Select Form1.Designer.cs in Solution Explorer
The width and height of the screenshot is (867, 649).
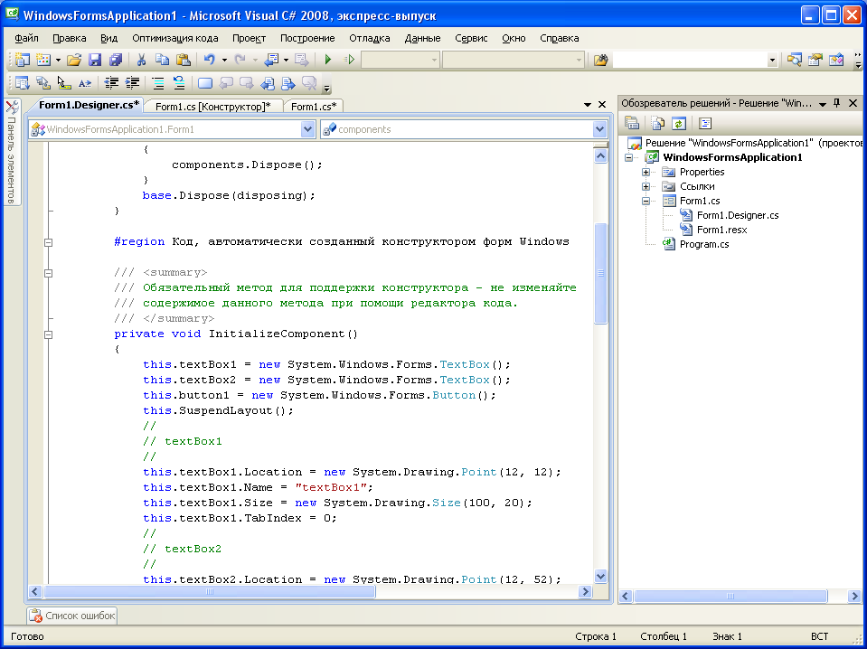738,215
